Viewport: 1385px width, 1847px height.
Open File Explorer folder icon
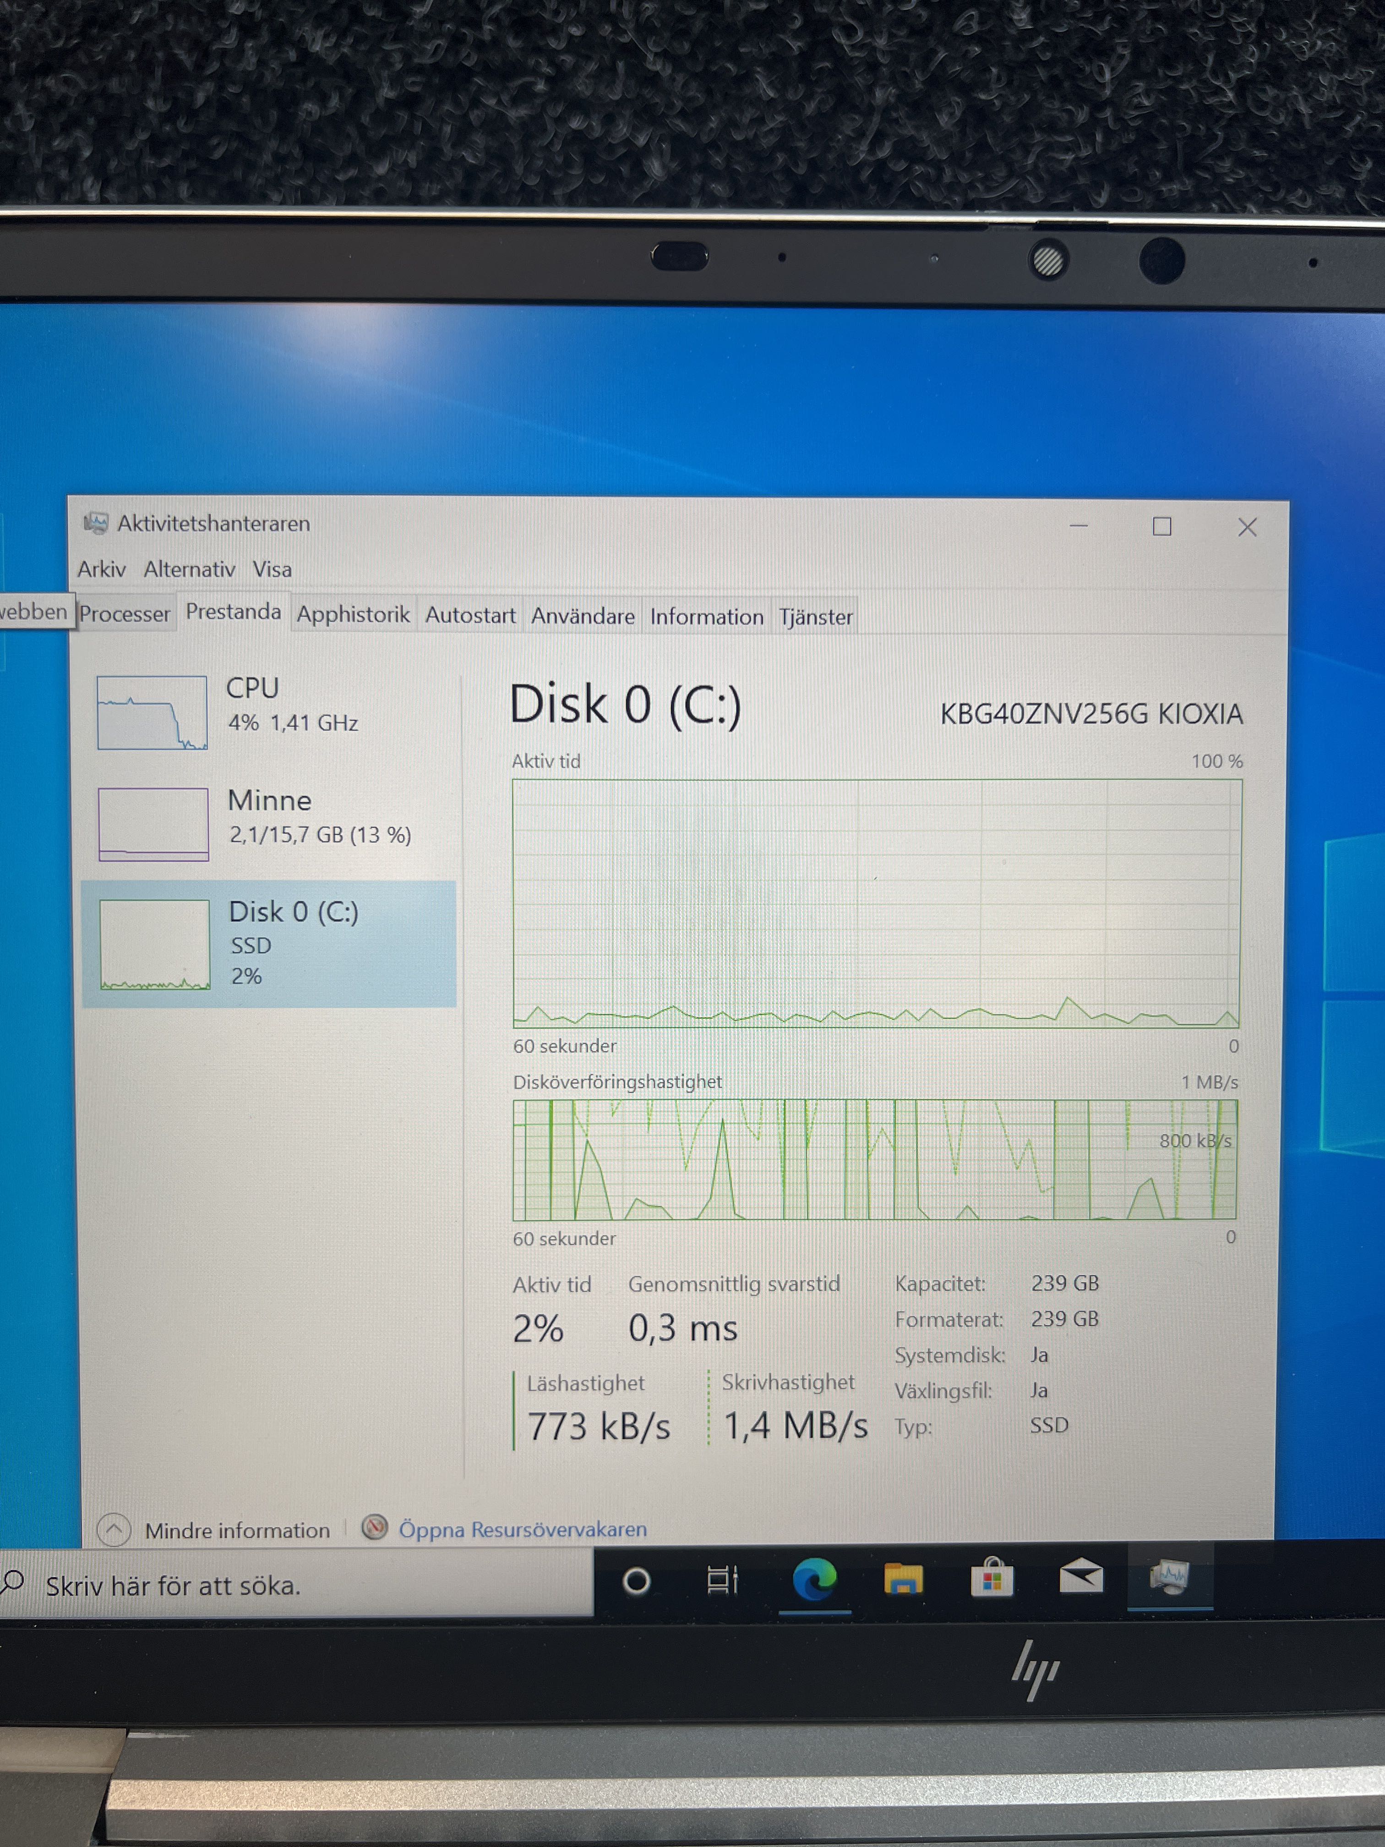903,1579
